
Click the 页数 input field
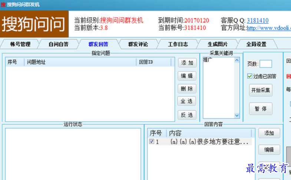pos(265,64)
